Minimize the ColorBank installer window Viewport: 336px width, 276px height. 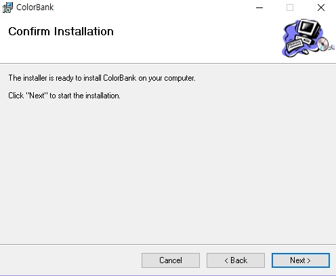click(x=259, y=7)
